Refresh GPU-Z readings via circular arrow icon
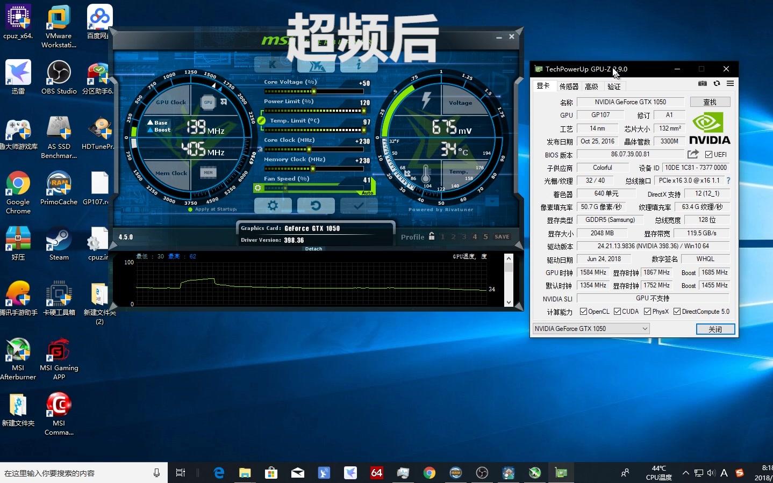This screenshot has width=773, height=483. [x=716, y=84]
